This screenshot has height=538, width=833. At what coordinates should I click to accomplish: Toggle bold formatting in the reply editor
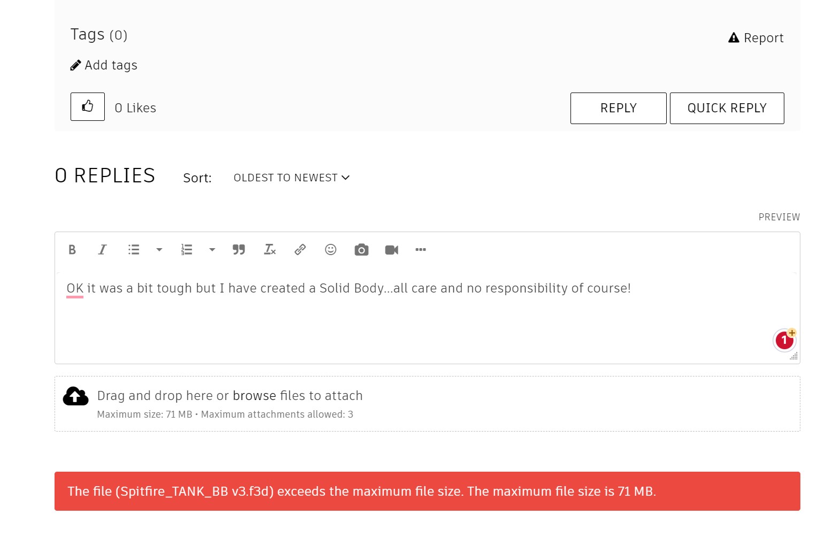point(72,250)
